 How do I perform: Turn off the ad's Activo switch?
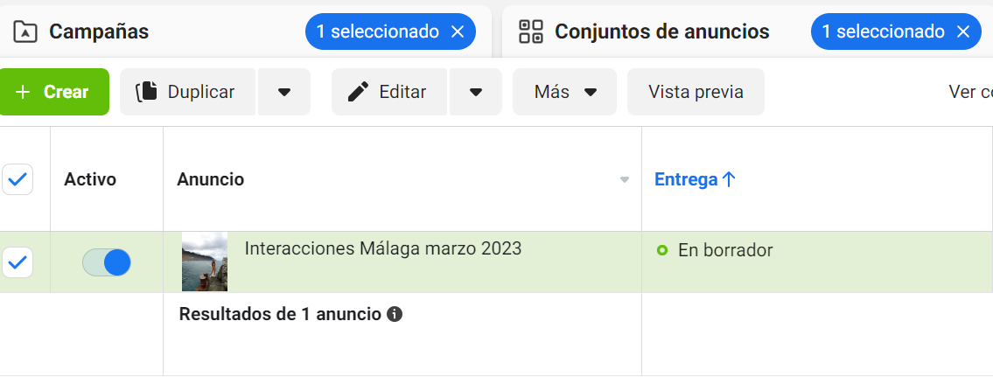pos(107,262)
